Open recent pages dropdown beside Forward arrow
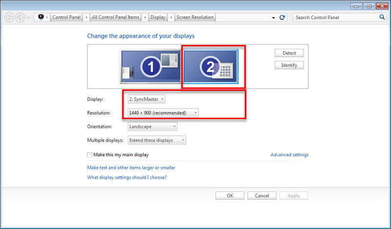 pyautogui.click(x=28, y=18)
